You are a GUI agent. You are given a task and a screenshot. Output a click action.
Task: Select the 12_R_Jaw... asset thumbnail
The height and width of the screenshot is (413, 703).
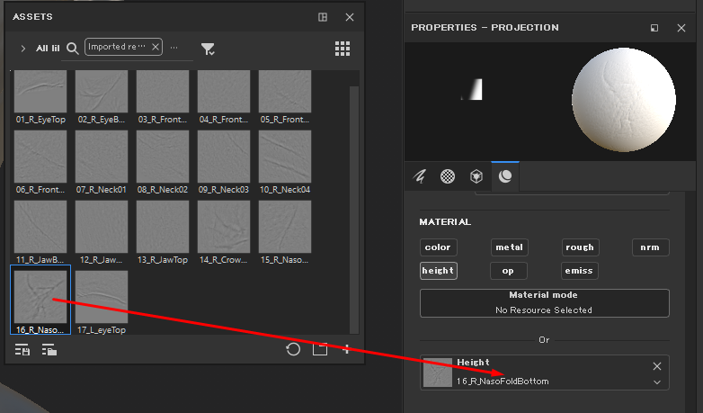(x=102, y=227)
